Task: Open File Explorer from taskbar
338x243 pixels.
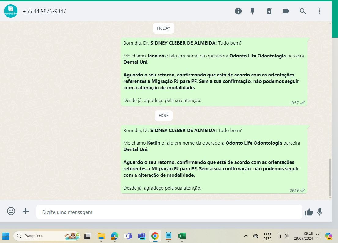Action: [x=101, y=236]
